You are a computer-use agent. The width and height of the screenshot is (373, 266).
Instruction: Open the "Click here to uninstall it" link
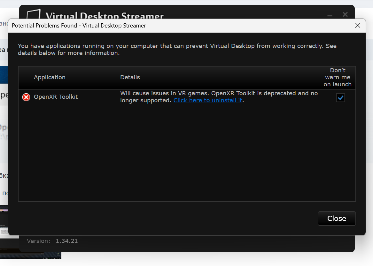tap(208, 100)
